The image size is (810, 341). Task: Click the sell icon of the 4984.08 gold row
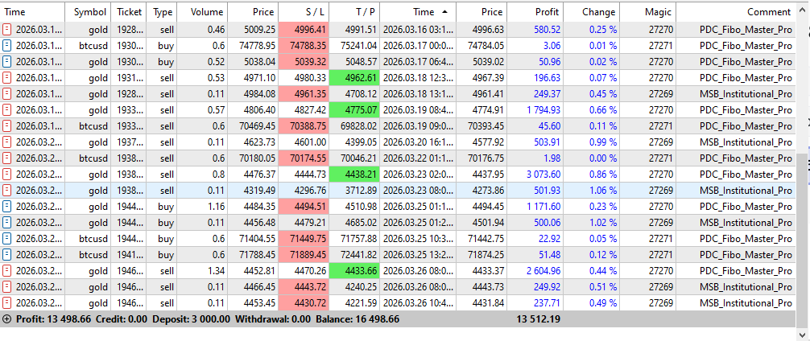click(x=7, y=94)
